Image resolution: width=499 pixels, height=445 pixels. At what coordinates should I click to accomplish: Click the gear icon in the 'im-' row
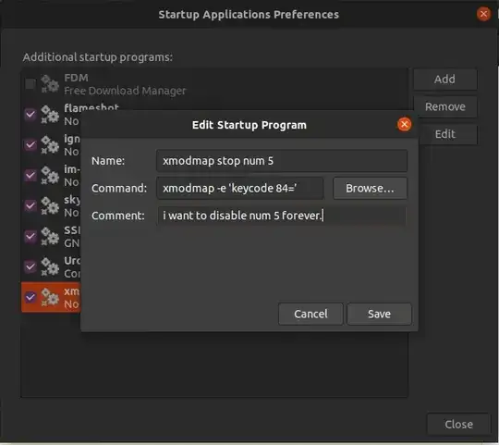click(50, 175)
